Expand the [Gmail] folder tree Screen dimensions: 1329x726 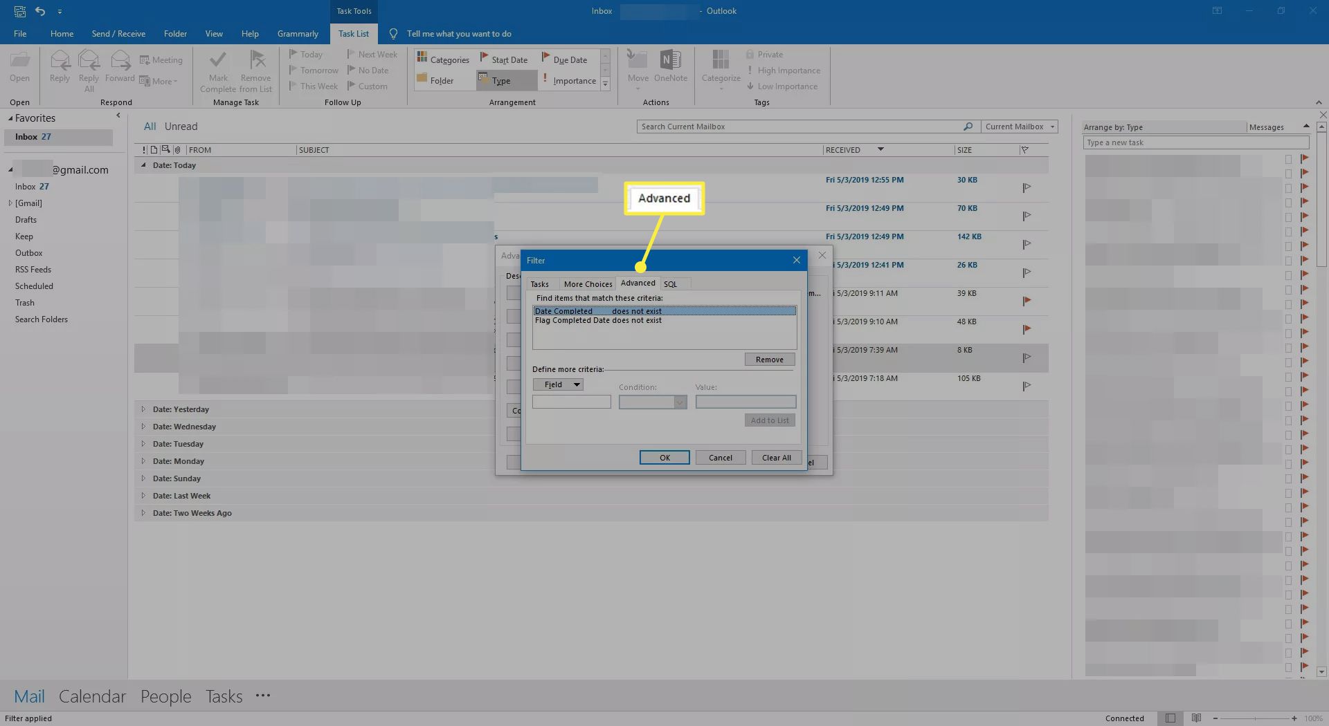point(10,203)
